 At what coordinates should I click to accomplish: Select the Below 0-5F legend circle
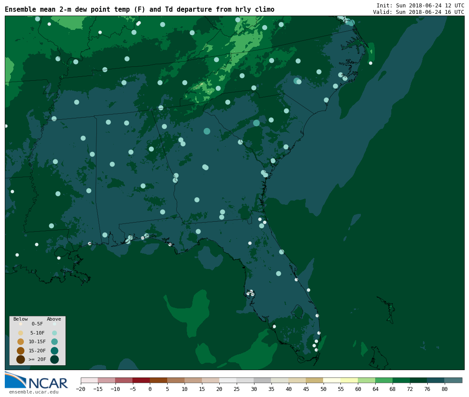pos(21,324)
